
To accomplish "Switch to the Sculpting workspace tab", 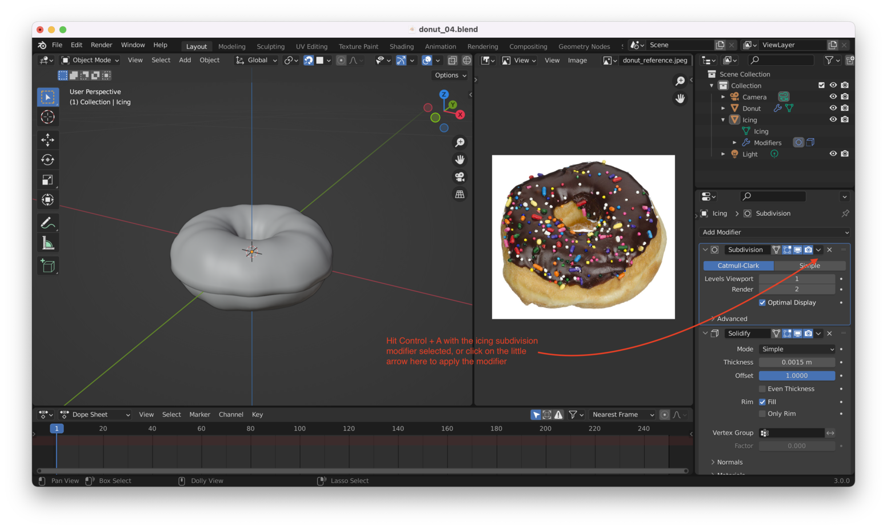I will pos(270,46).
